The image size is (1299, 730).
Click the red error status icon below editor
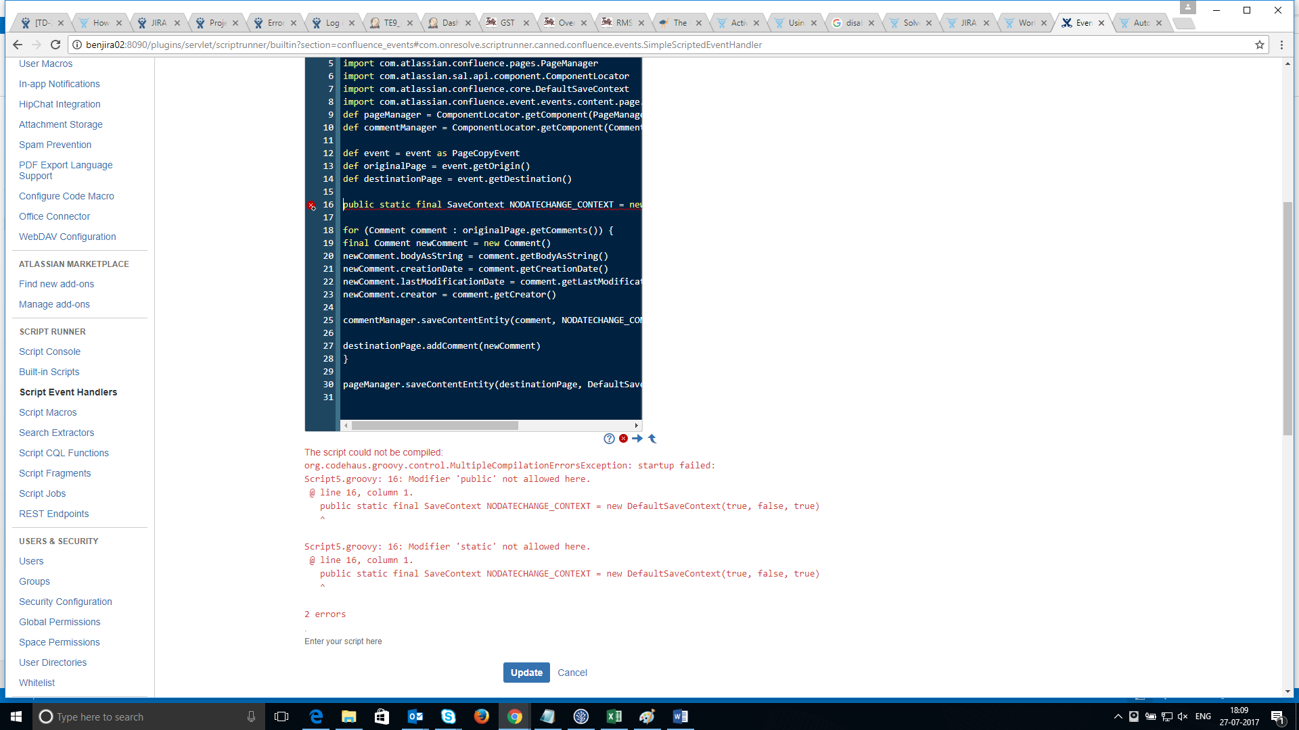(x=623, y=439)
